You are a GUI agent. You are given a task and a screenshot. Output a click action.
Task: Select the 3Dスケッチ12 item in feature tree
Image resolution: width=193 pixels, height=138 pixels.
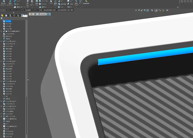pyautogui.click(x=9, y=36)
